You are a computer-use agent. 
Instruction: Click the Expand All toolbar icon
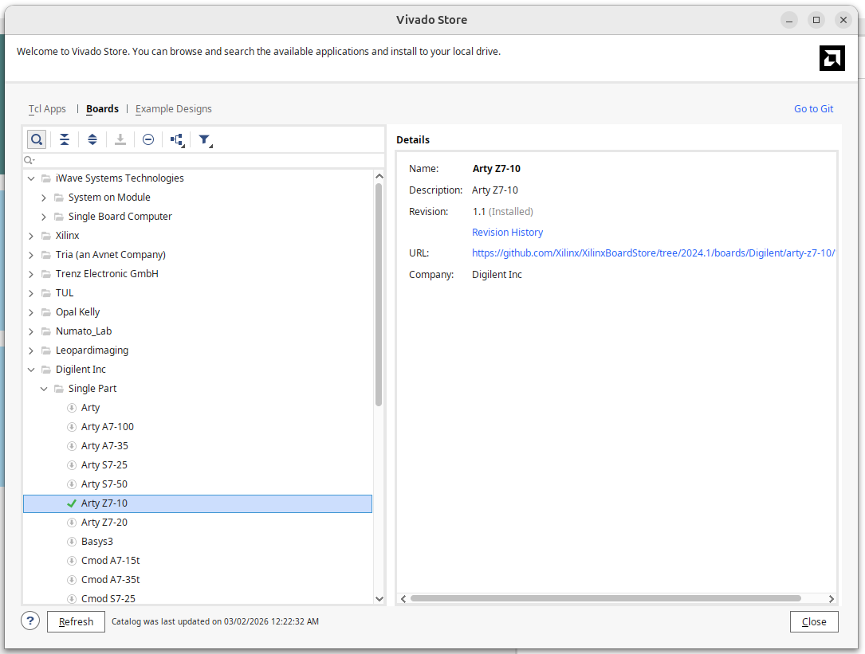pyautogui.click(x=92, y=139)
